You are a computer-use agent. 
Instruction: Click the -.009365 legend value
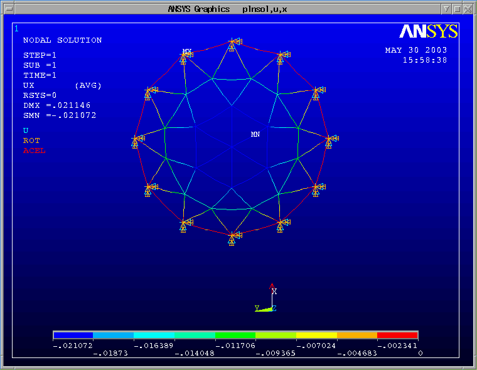[276, 353]
